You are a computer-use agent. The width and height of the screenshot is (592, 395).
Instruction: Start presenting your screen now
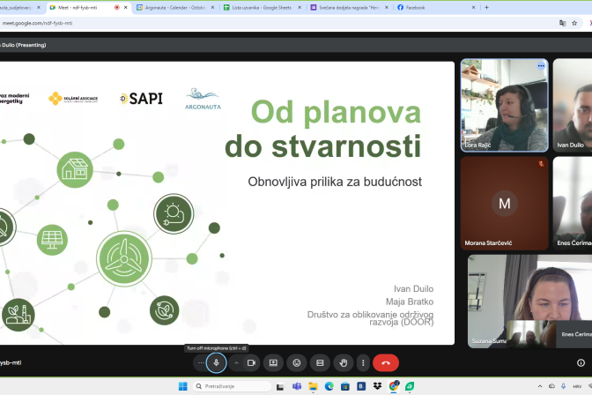click(273, 363)
